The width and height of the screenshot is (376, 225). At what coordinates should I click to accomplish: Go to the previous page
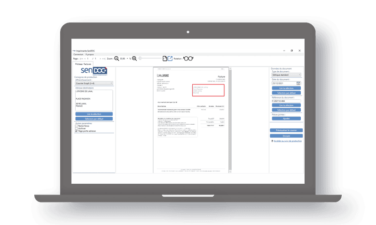point(85,59)
